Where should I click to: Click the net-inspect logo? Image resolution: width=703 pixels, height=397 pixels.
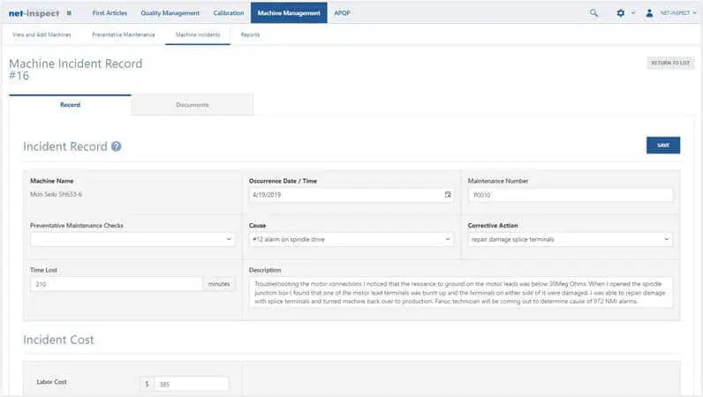point(32,13)
